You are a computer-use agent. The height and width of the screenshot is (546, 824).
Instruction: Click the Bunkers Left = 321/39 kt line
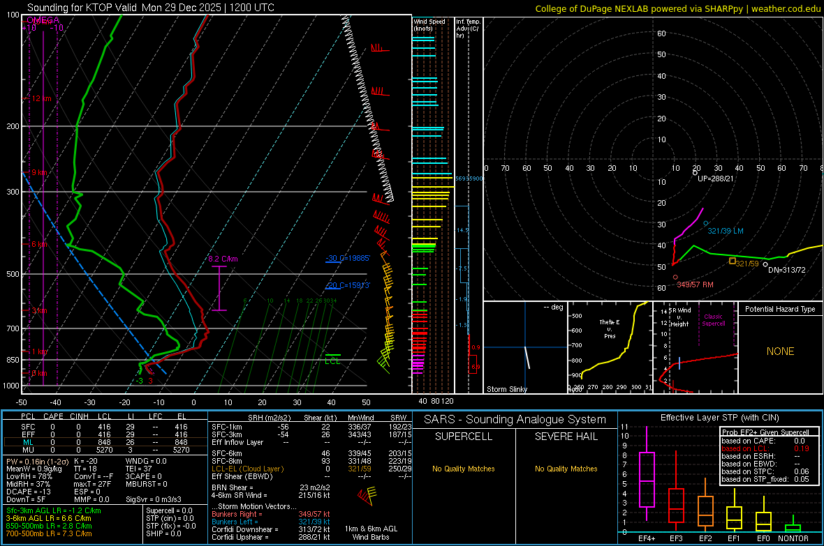[271, 522]
